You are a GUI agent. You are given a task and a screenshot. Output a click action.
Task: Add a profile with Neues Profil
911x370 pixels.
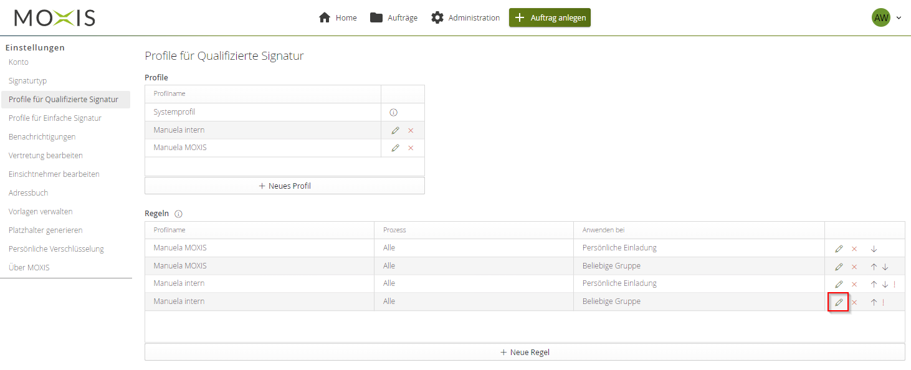tap(285, 186)
